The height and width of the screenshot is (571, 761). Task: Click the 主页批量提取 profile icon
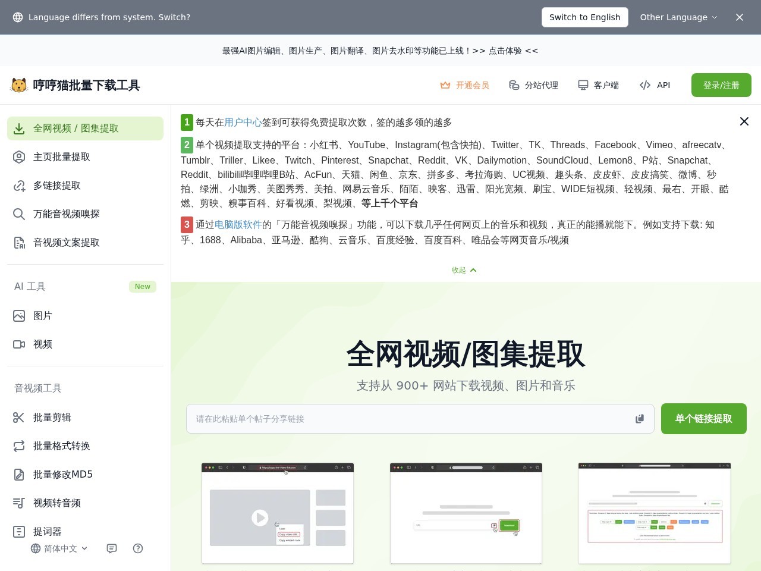[19, 157]
